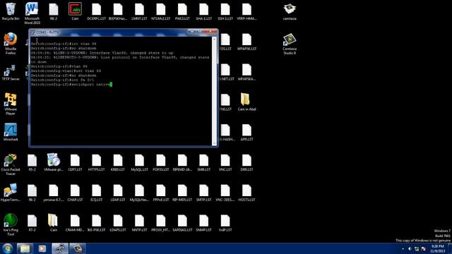Select the WPAPSK.LST file
Screen dimensions: 452x254
point(246,42)
